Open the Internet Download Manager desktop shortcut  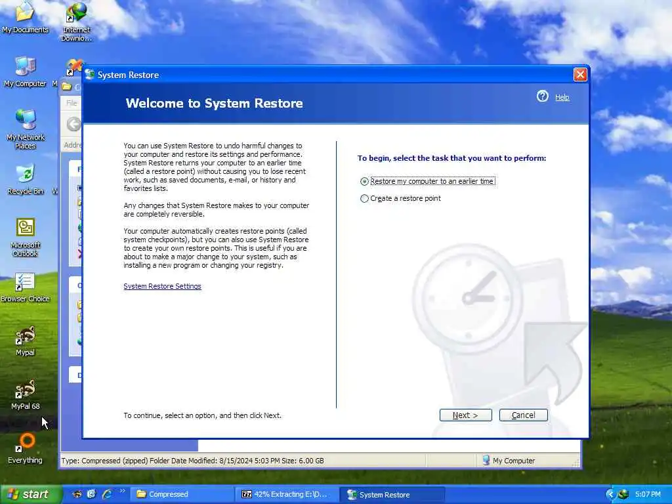[76, 22]
